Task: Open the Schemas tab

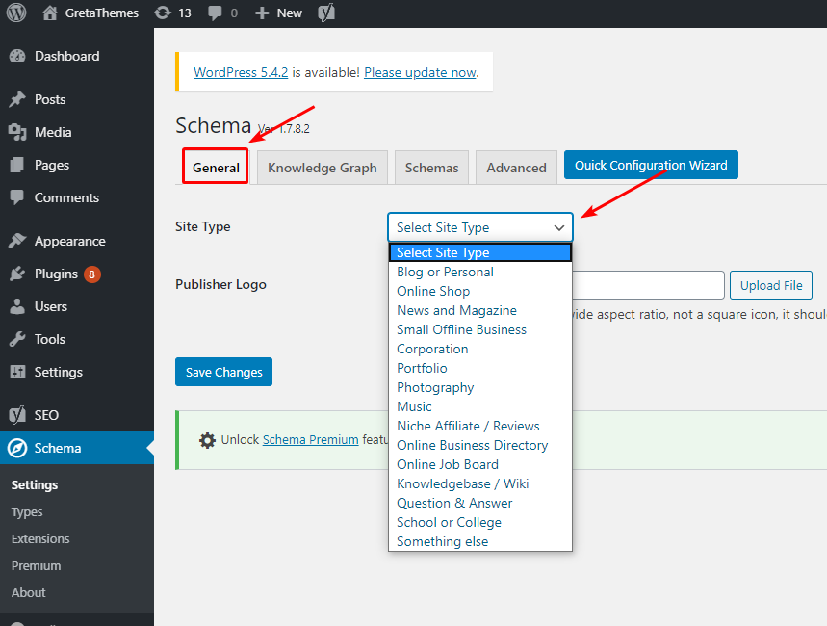Action: click(x=431, y=168)
